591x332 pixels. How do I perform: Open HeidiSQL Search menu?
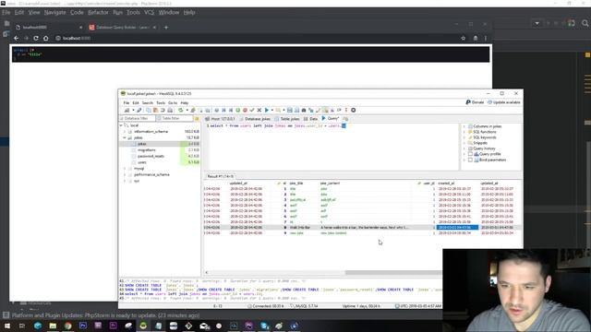click(148, 102)
